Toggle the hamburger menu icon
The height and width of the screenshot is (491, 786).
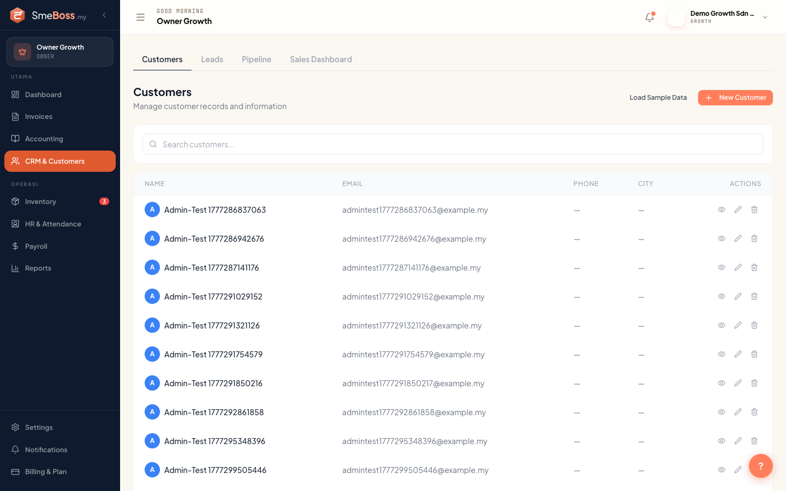[x=140, y=17]
